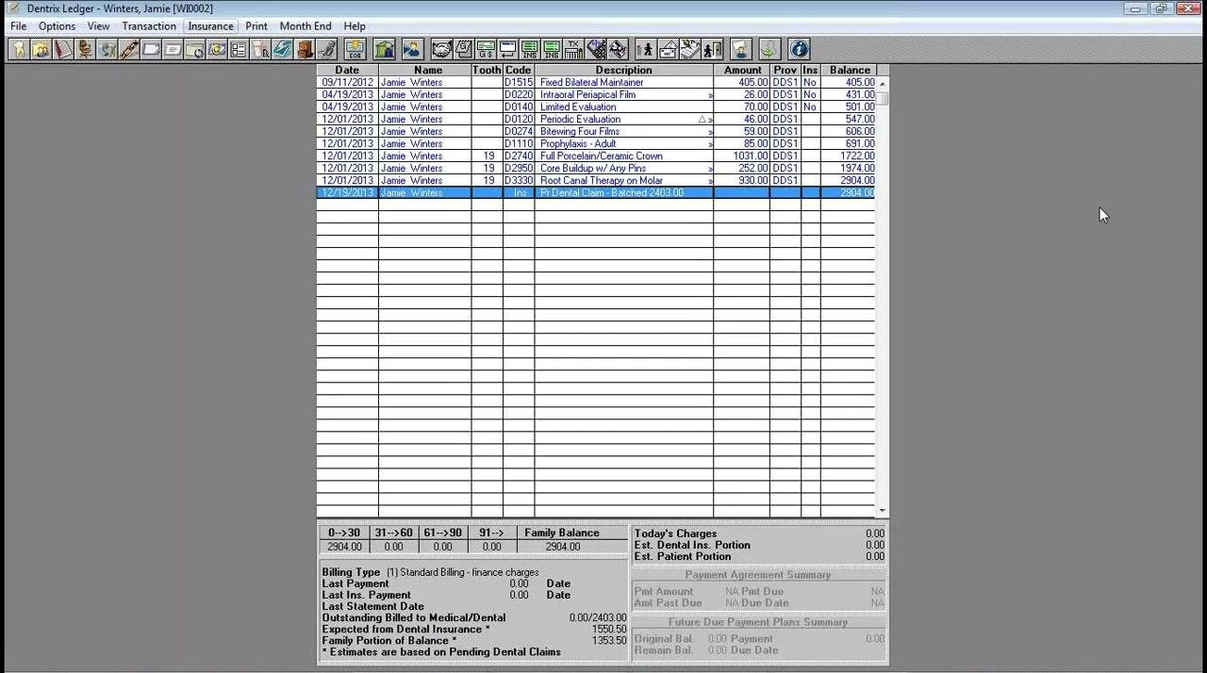The image size is (1207, 673).
Task: Select Root Canal Therapy on Molar row
Action: [x=596, y=180]
